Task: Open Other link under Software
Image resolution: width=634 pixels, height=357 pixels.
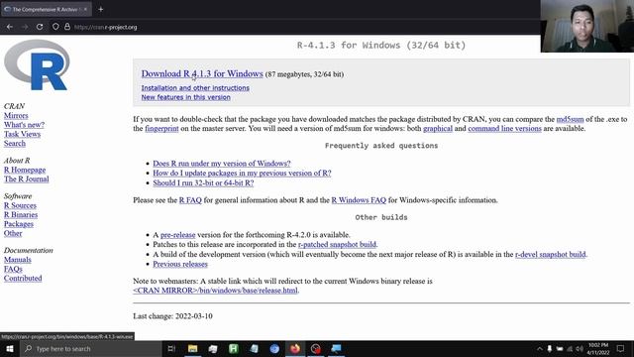Action: 13,233
